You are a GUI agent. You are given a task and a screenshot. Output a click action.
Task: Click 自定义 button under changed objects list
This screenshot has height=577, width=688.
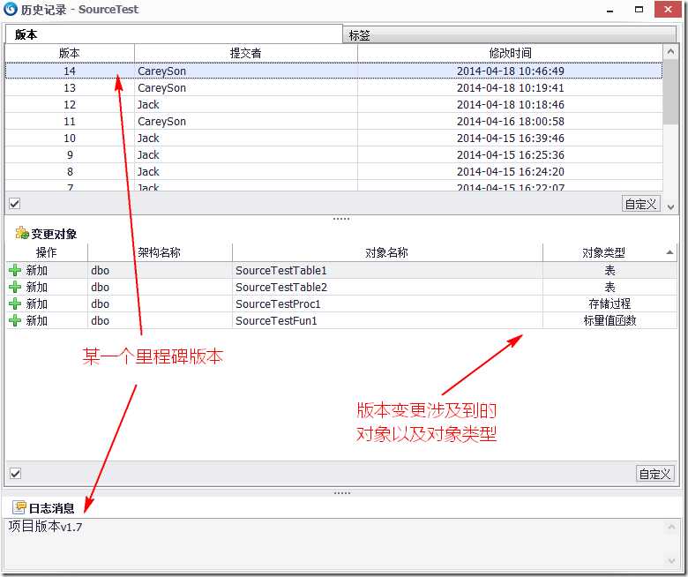[x=655, y=474]
